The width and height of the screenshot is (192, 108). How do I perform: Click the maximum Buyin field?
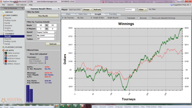53,25
